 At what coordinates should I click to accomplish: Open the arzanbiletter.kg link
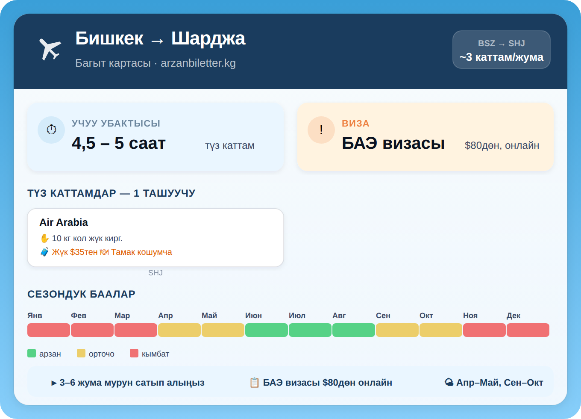(199, 63)
